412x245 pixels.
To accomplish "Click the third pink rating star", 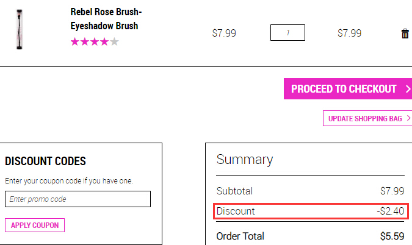I will click(x=95, y=41).
